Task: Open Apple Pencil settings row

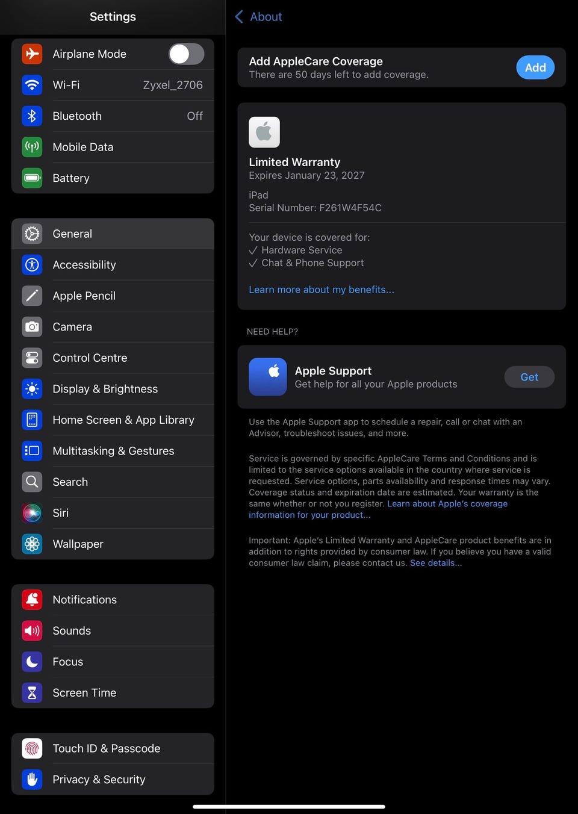Action: [113, 296]
